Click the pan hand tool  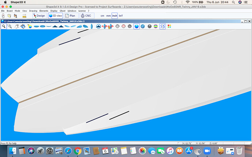(17, 27)
